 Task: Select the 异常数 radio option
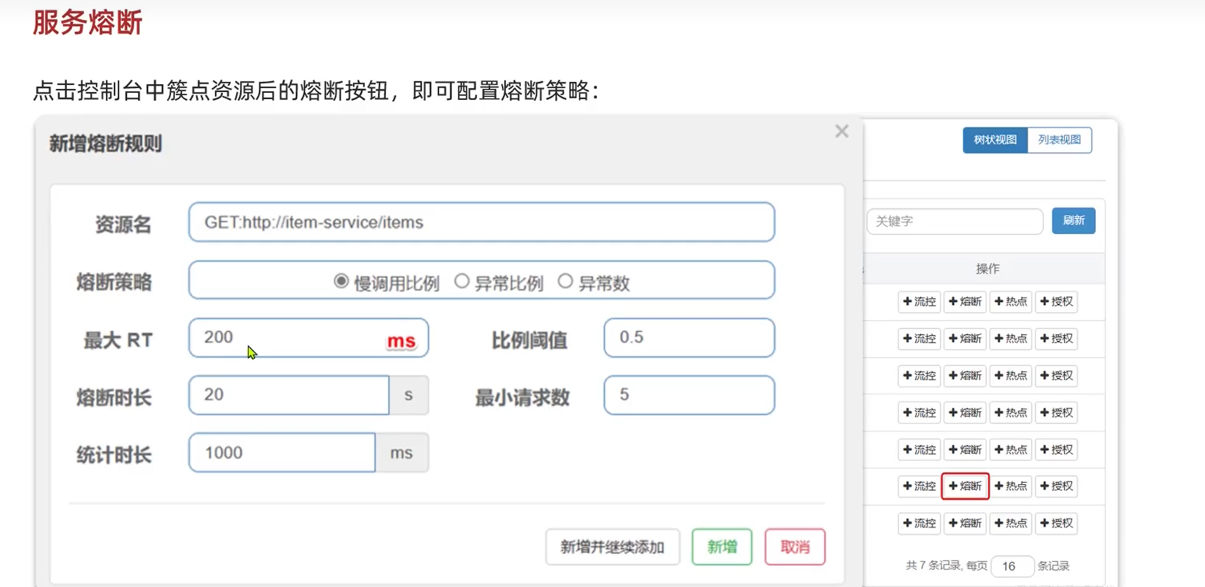tap(565, 281)
